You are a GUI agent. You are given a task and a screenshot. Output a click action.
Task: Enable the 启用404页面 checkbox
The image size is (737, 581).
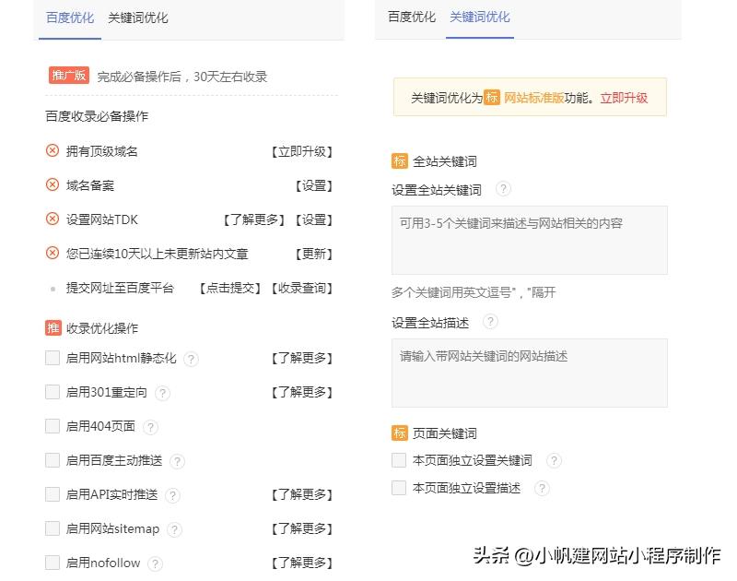point(53,427)
